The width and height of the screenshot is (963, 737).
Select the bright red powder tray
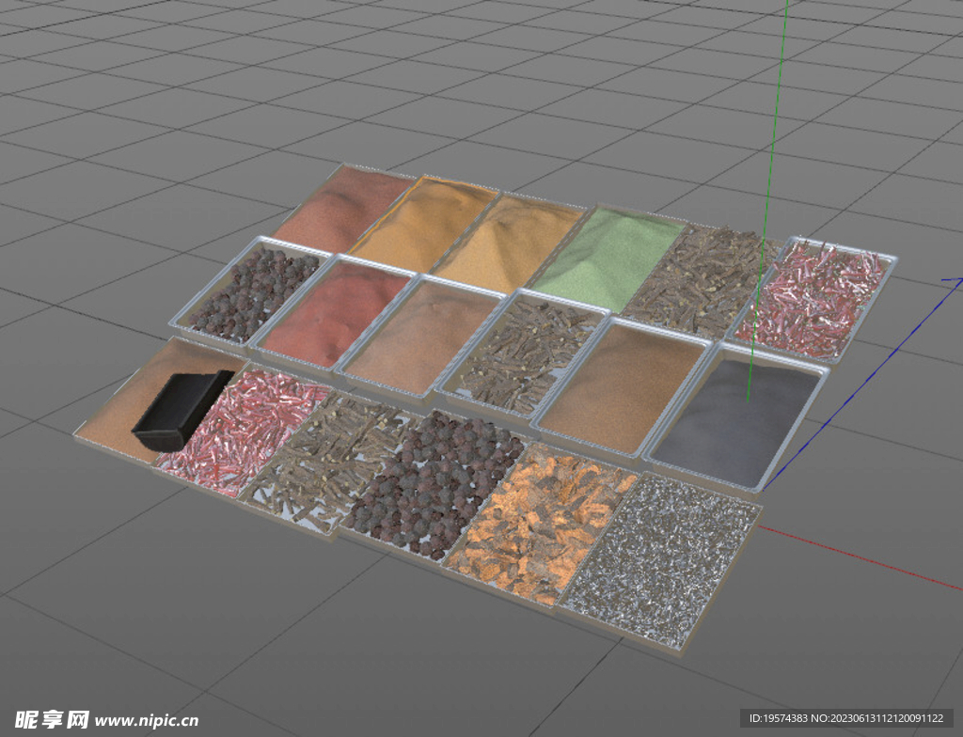[335, 314]
